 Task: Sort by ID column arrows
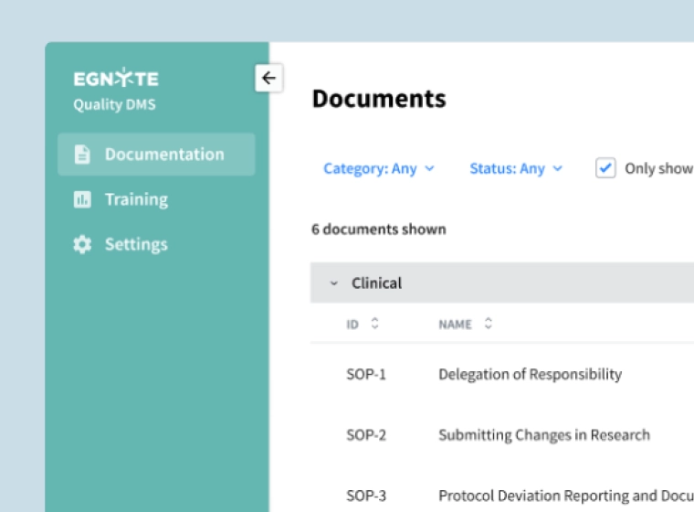[x=374, y=324]
